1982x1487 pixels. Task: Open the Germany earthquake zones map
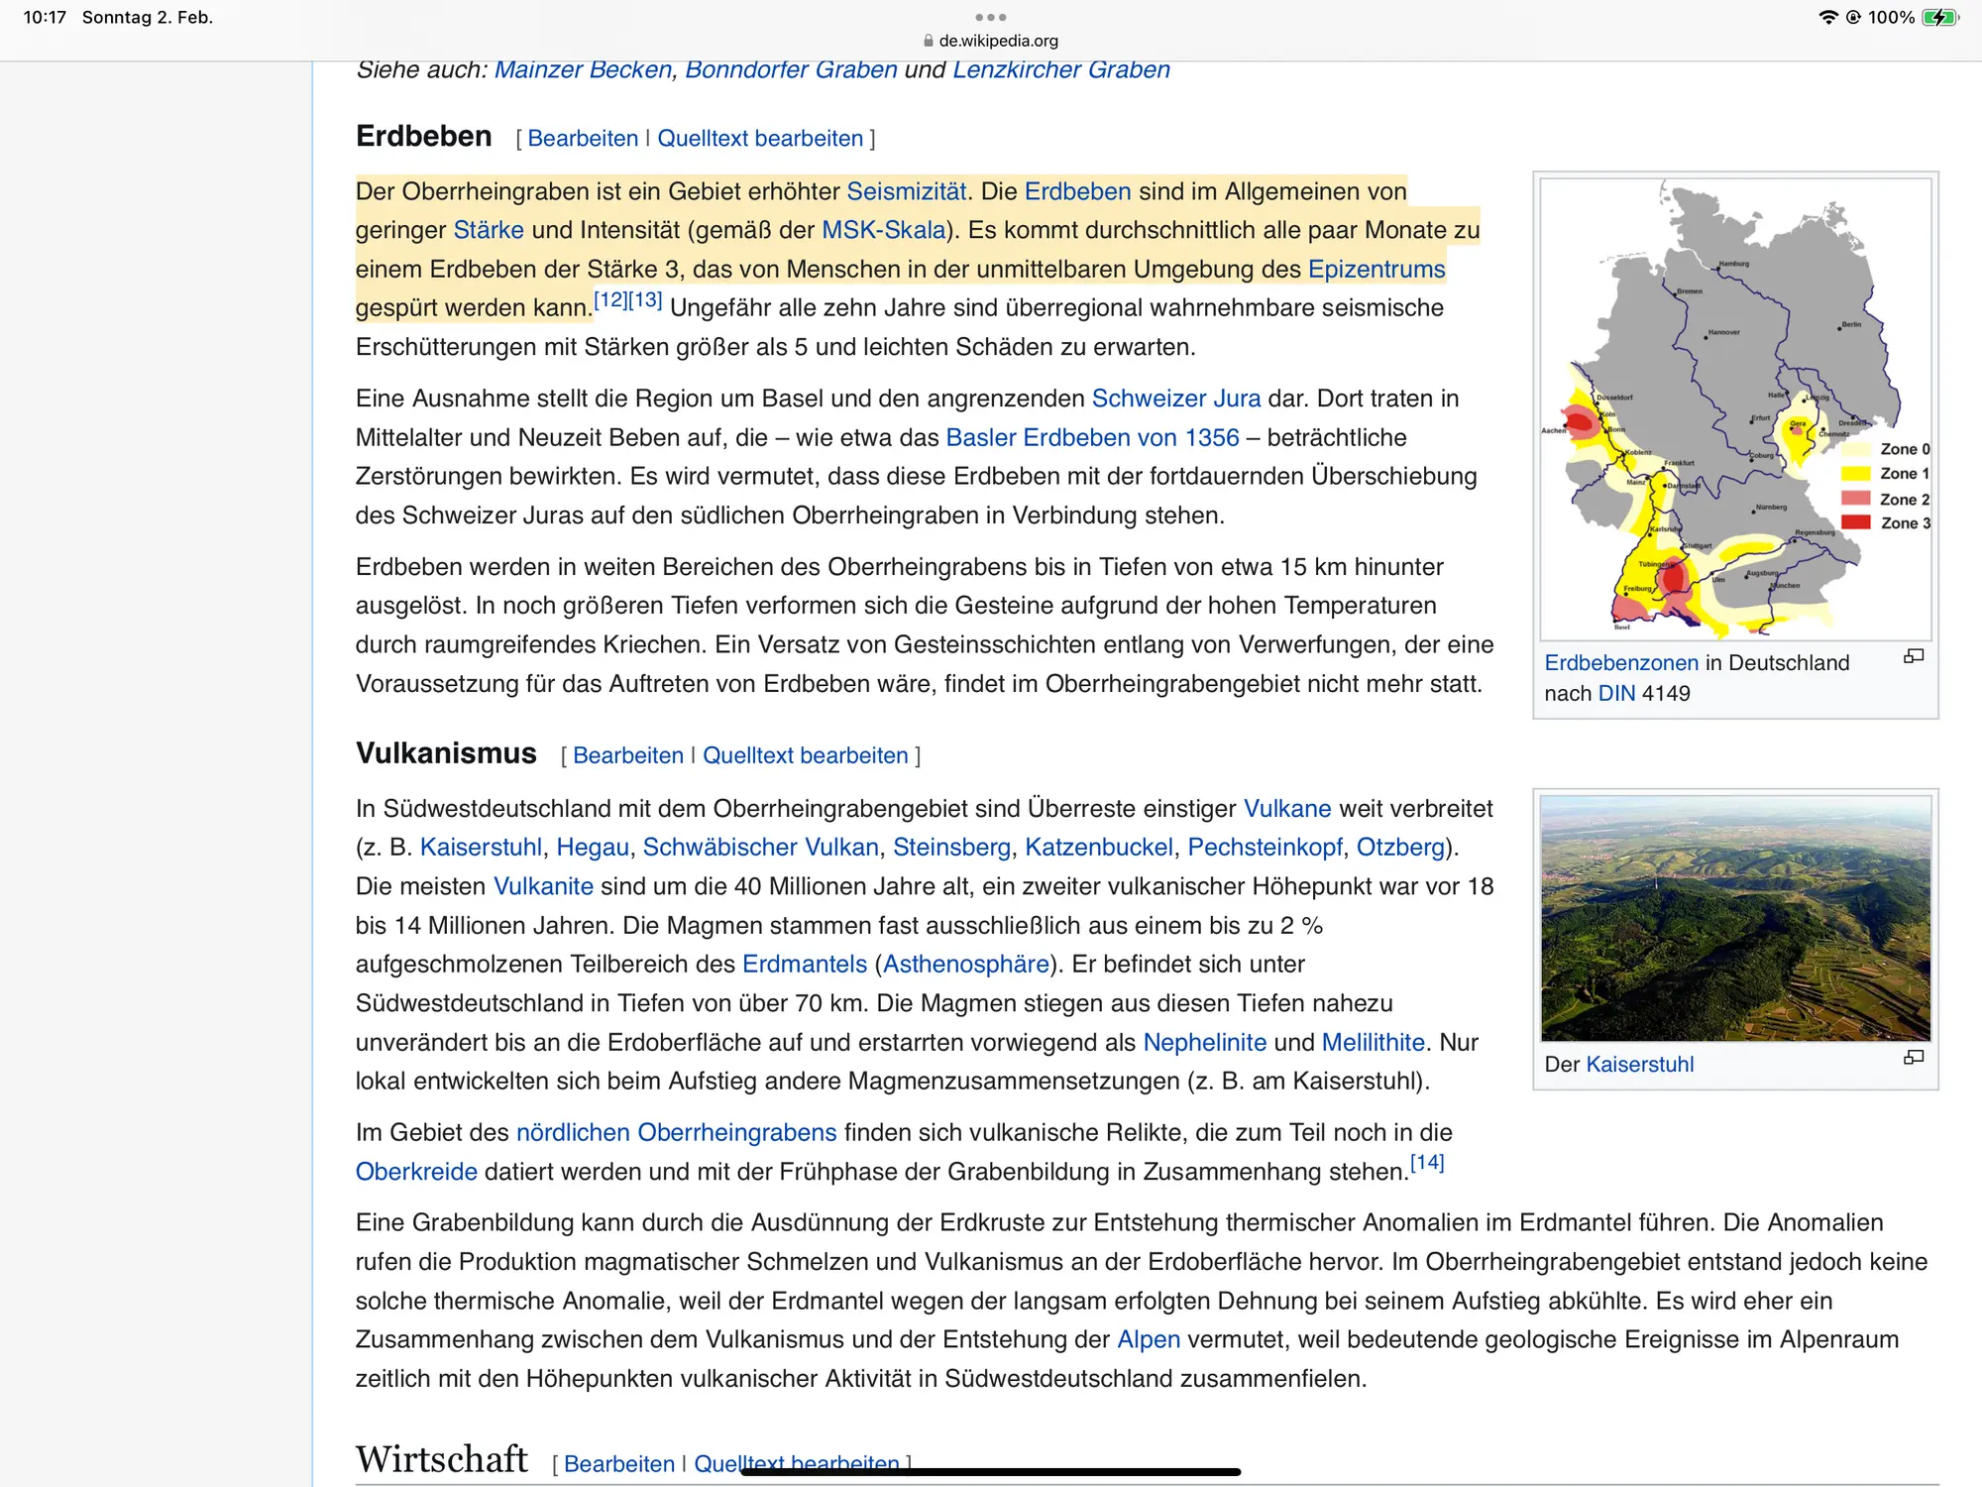pos(1734,408)
